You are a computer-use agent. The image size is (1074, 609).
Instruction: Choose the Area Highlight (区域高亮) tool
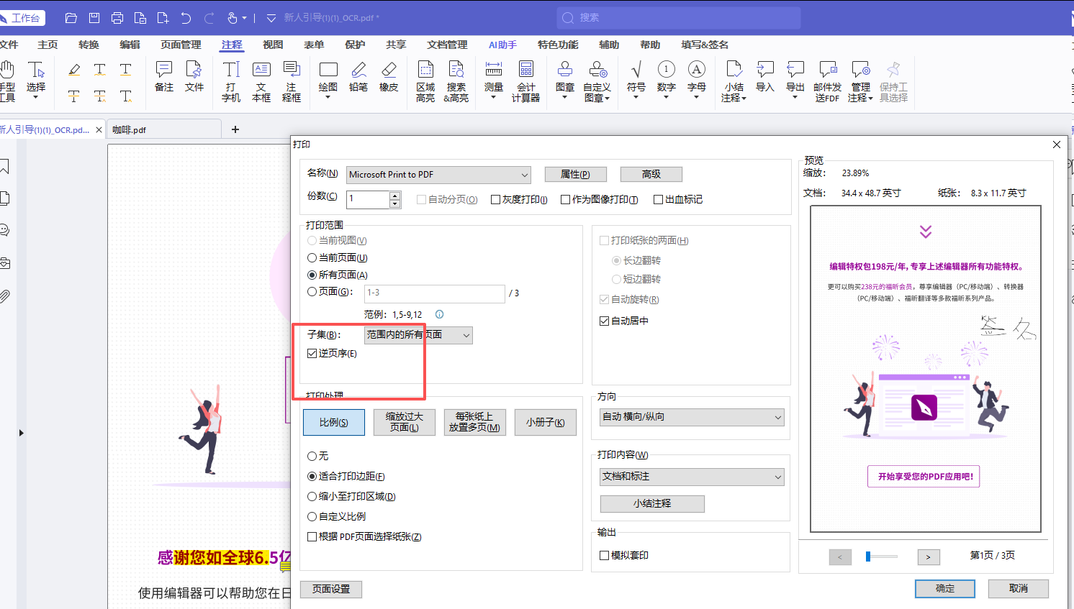pos(425,81)
